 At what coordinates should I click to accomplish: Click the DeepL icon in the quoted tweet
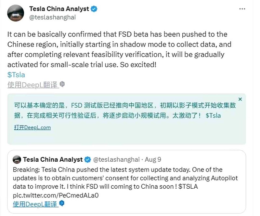tap(62, 203)
